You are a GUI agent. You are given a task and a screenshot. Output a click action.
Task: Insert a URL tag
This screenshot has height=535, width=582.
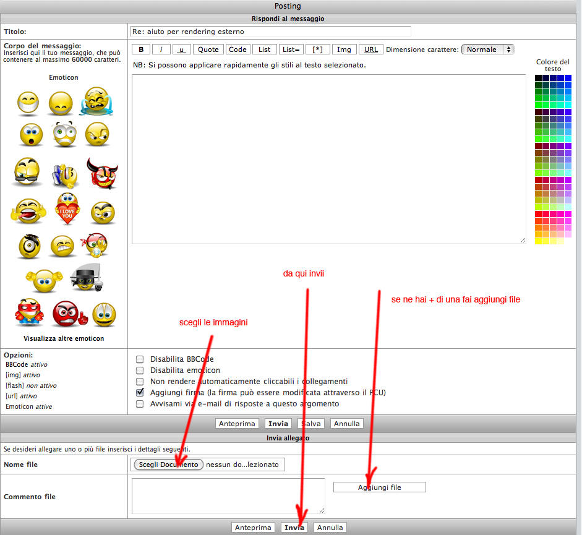pos(371,49)
